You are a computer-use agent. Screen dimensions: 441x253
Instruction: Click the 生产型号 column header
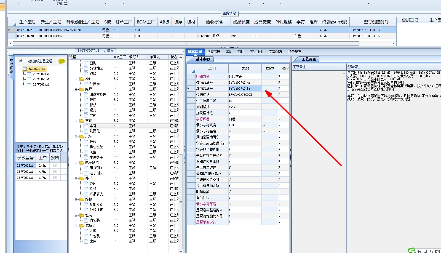click(28, 22)
